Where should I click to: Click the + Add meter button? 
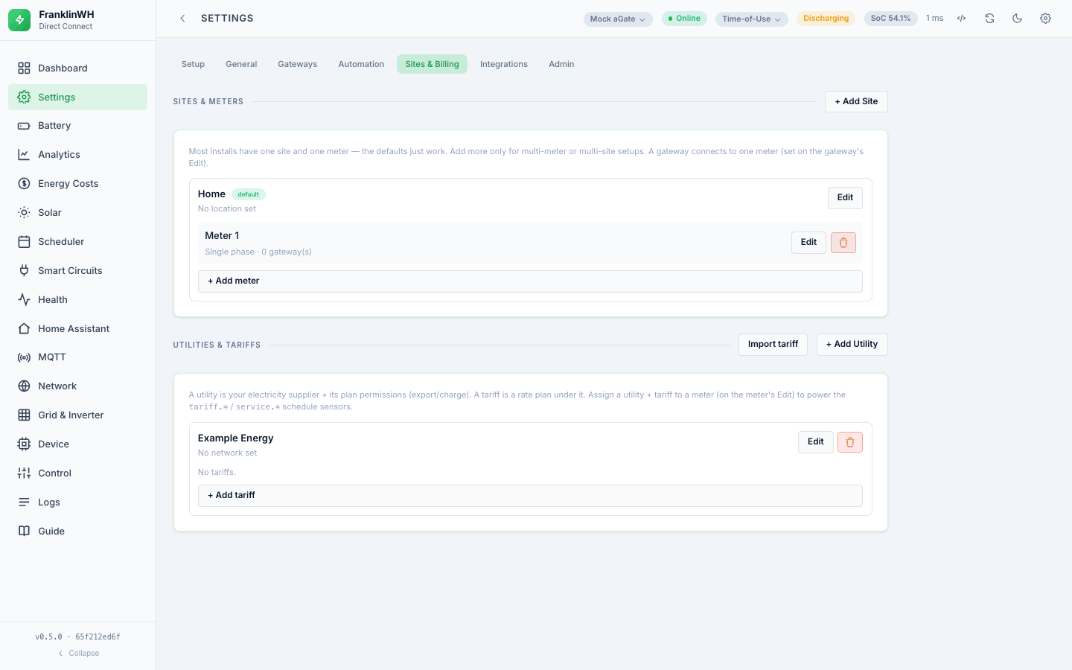coord(530,281)
